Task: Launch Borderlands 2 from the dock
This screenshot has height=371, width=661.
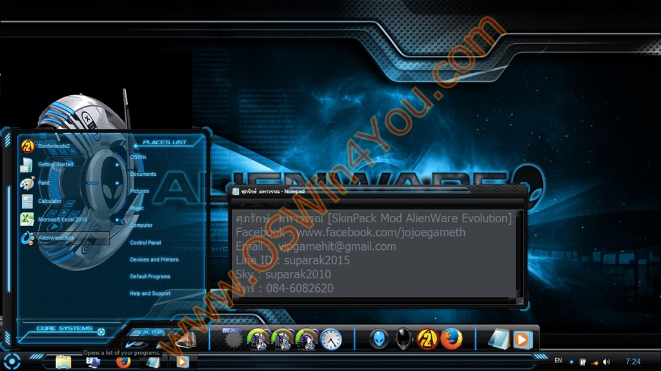Action: (427, 339)
